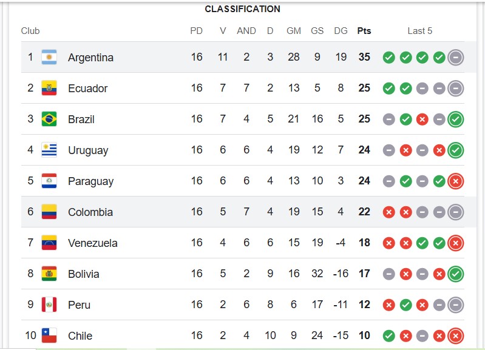
Task: Open the Colombia team link
Action: 90,212
